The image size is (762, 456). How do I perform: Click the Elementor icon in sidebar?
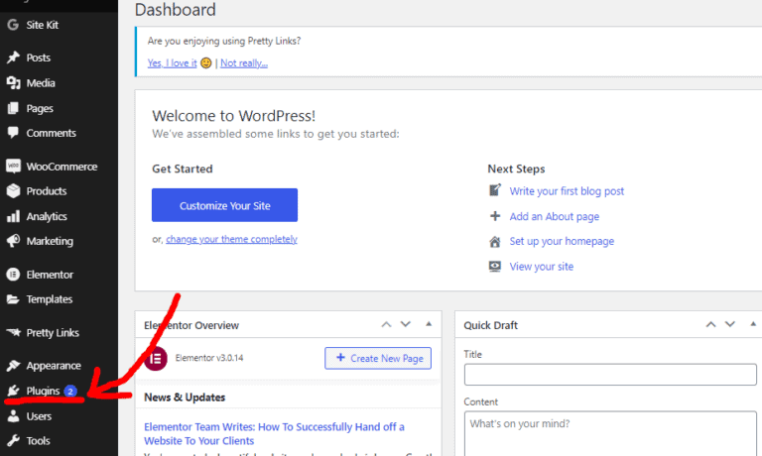coord(13,275)
